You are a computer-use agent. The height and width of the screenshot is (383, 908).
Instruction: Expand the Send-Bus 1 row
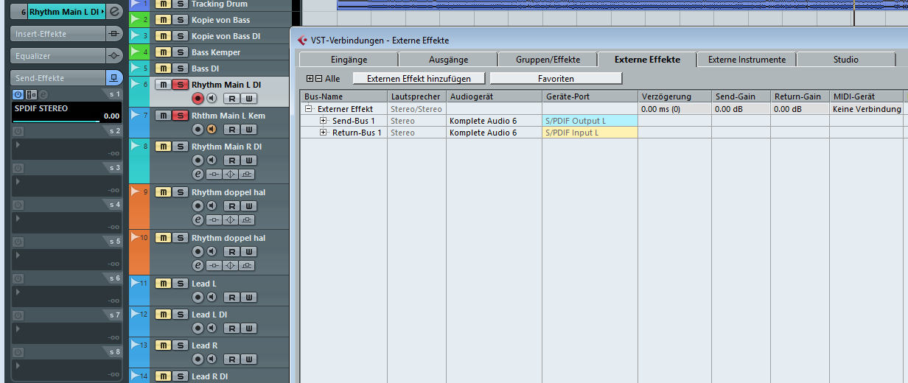324,121
